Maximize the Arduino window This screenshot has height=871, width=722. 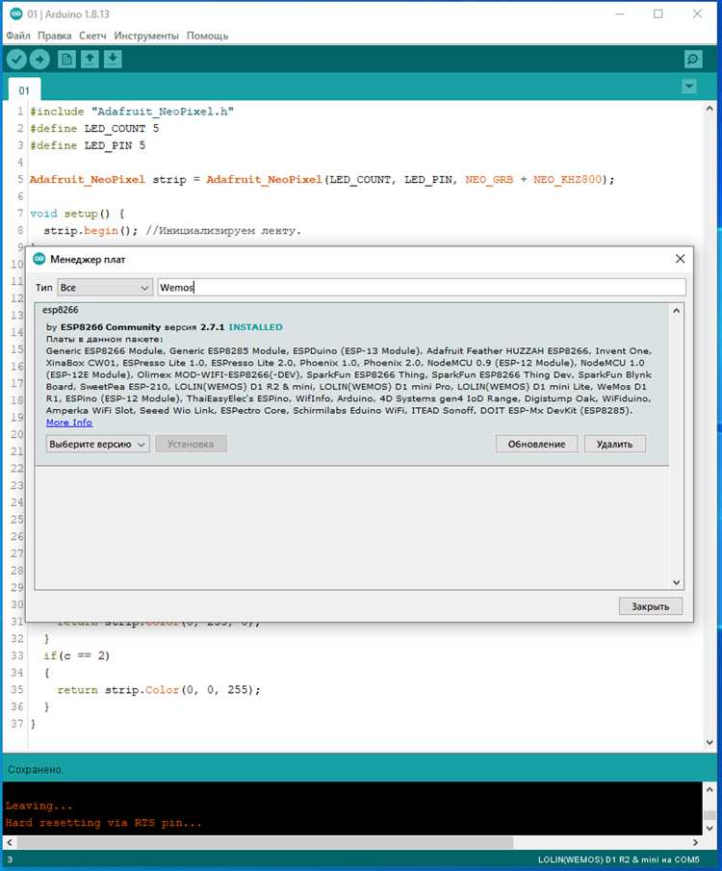pos(658,13)
